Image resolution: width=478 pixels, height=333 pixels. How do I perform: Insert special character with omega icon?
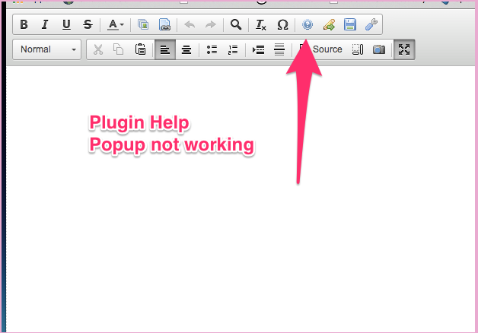coord(282,24)
